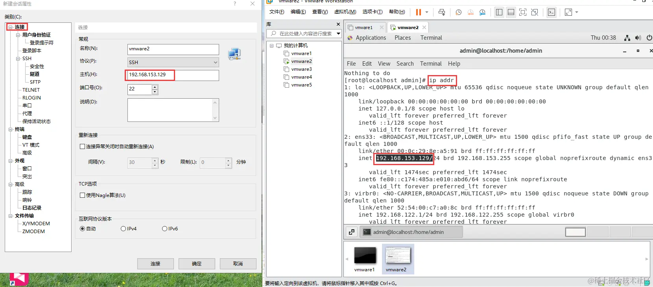Screen dimensions: 653x287
Task: Open the terminal Search menu
Action: pos(405,64)
